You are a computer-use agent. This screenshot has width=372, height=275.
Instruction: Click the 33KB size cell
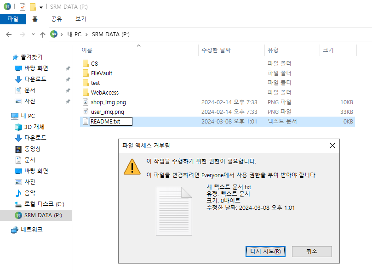pos(347,112)
